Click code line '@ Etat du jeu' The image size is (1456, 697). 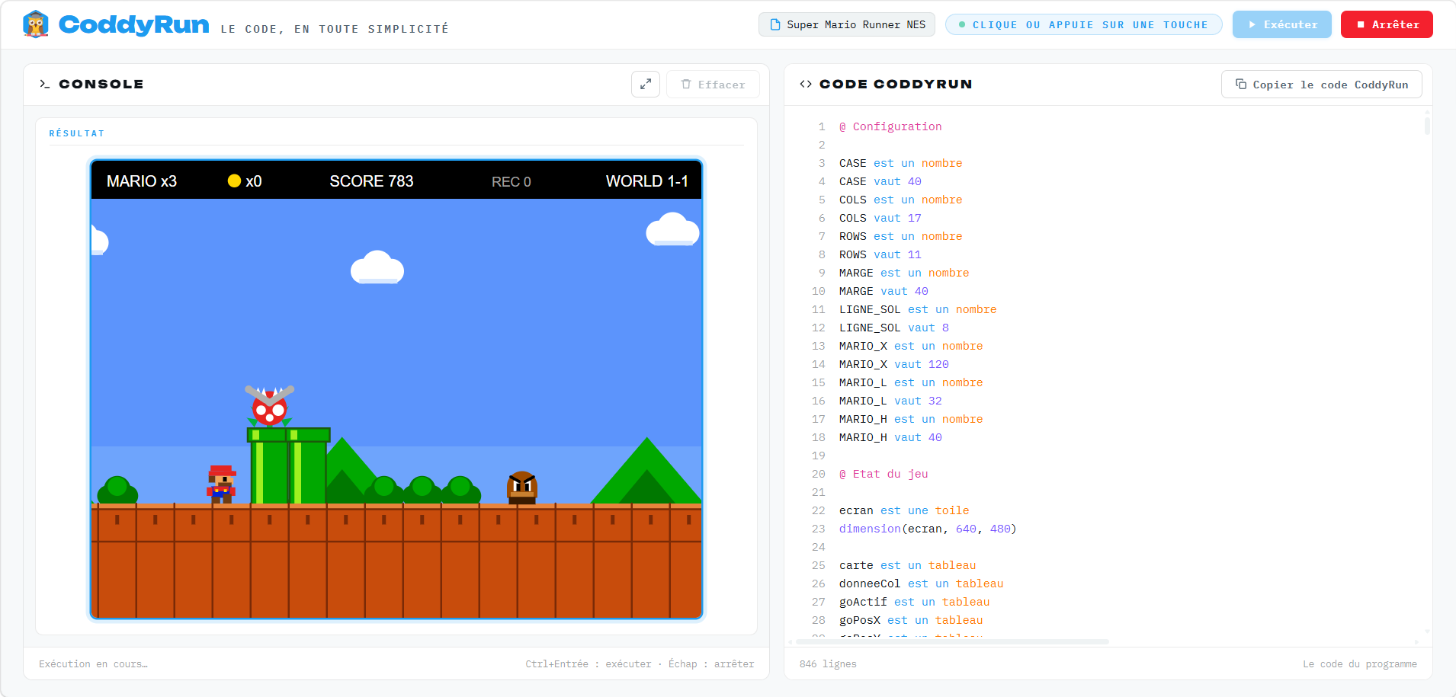coord(884,474)
